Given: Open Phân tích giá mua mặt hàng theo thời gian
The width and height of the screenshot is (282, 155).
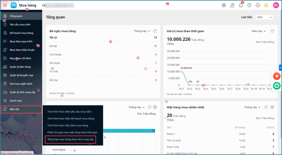Looking at the screenshot, I should point(72,132).
